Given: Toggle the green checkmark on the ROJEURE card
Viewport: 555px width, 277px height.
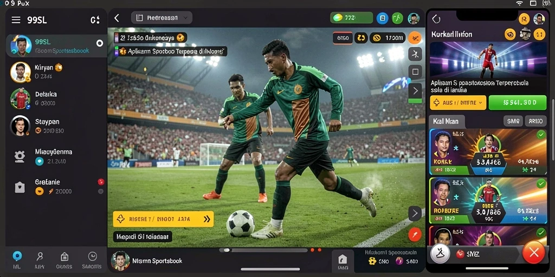Looking at the screenshot, I should tap(541, 183).
